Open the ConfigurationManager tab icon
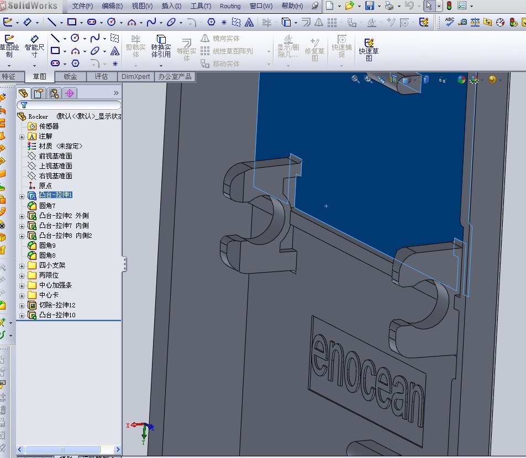 pos(54,93)
